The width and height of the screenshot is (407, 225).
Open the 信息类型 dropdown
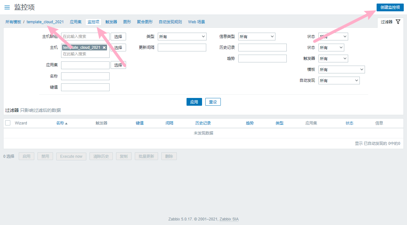pos(257,37)
